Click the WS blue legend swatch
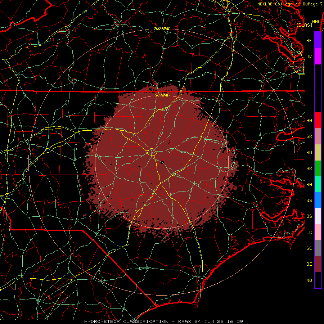The height and width of the screenshot is (324, 324). 318,200
